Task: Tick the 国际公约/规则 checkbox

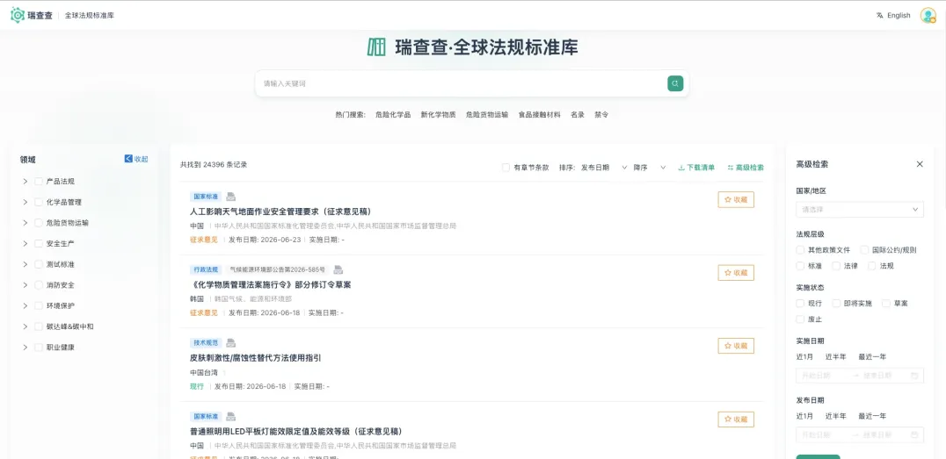Action: (864, 249)
